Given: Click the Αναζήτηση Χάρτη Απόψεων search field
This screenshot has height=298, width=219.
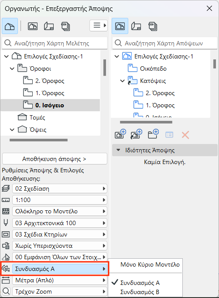Looking at the screenshot, I should coord(165,43).
